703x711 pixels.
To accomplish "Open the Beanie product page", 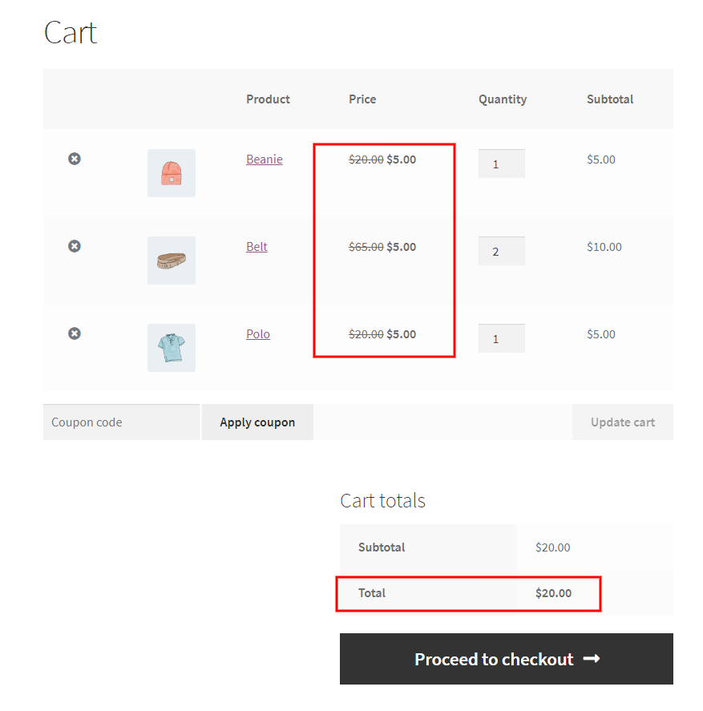I will point(265,159).
